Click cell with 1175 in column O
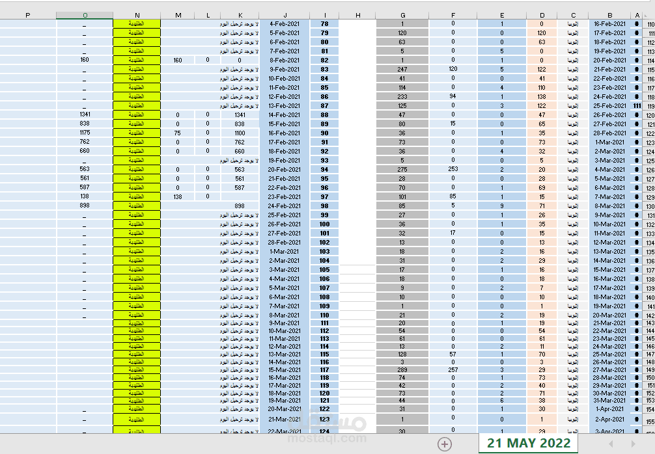Image resolution: width=655 pixels, height=454 pixels. 85,133
